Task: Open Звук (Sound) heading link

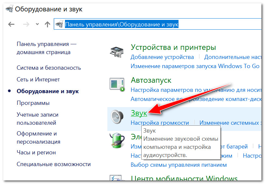Action: pos(139,113)
